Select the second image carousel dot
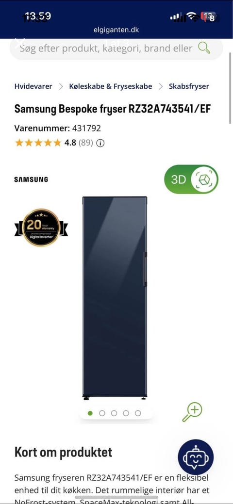This screenshot has height=504, width=233. (x=102, y=413)
